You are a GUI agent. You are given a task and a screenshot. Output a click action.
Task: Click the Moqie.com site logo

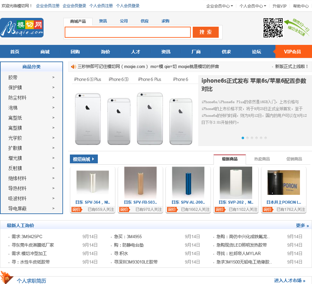click(22, 28)
